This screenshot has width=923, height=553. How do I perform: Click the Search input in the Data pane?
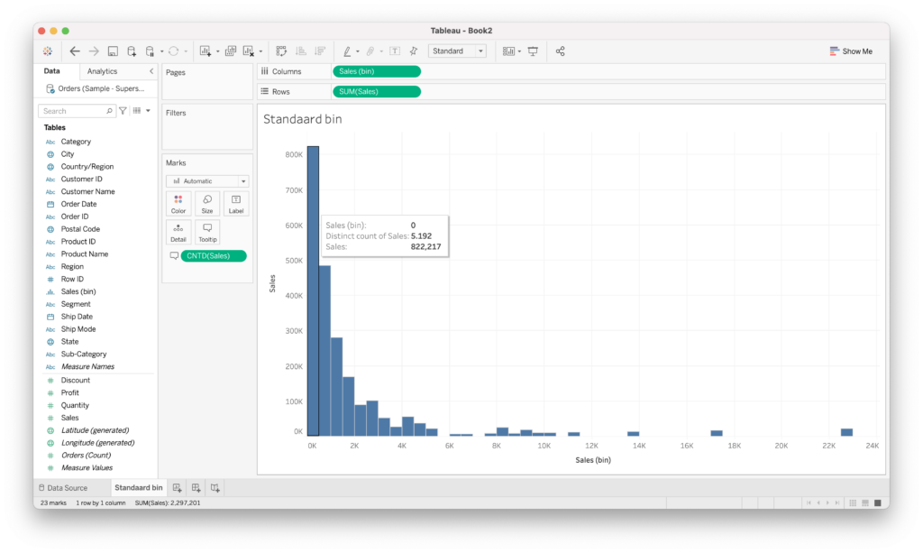(74, 111)
